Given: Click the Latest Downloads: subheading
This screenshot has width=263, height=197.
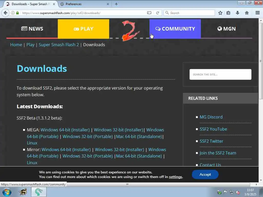Looking at the screenshot, I should [x=40, y=106].
